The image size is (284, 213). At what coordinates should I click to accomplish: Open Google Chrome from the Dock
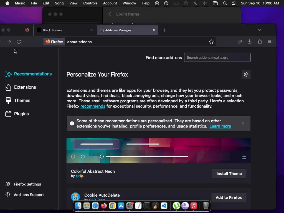(112, 206)
